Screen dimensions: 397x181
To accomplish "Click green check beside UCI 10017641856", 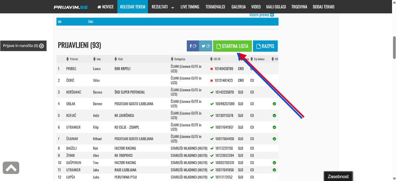I will (x=212, y=170).
